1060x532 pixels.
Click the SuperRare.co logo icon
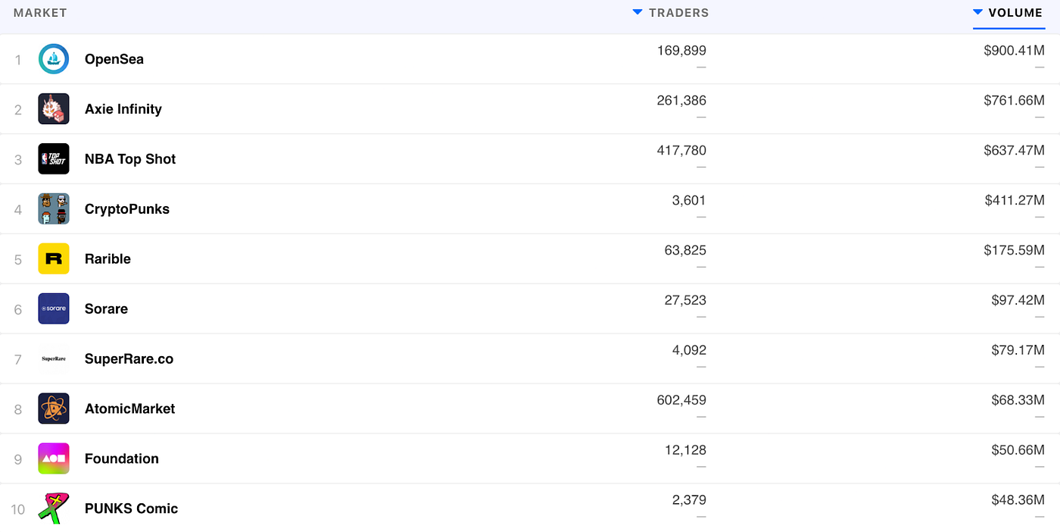point(54,359)
